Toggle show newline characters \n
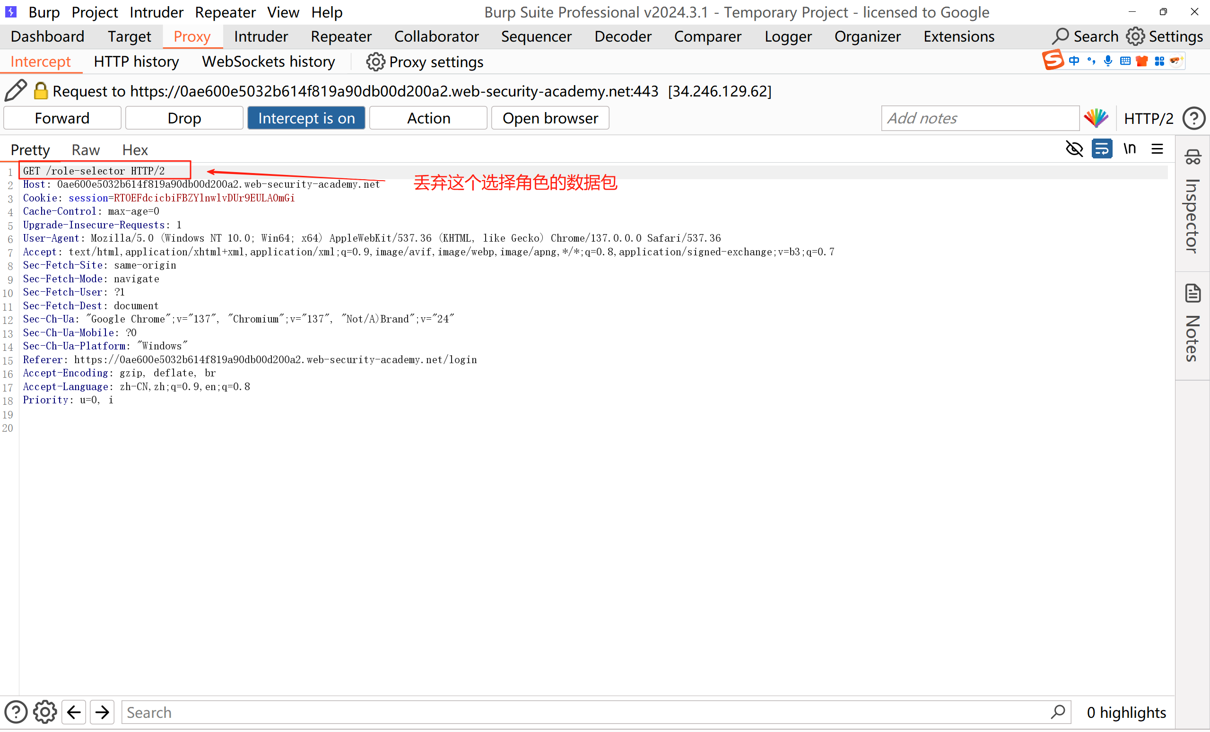This screenshot has width=1210, height=732. [x=1130, y=149]
